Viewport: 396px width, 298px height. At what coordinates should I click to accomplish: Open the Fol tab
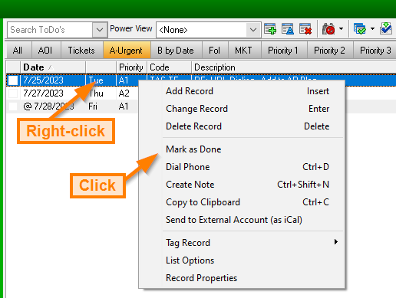point(214,51)
